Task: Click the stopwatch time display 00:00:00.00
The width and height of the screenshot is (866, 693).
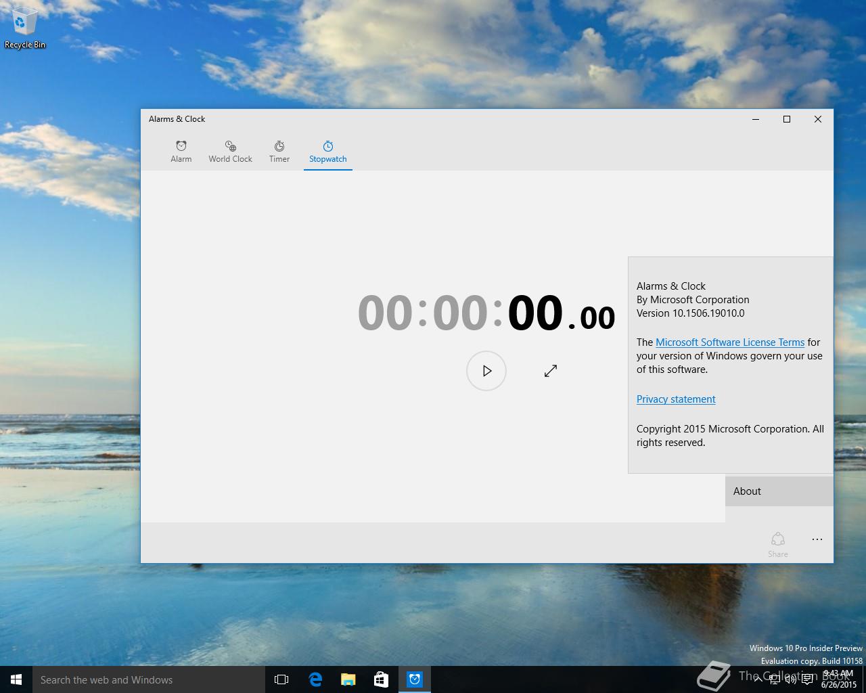Action: (486, 313)
